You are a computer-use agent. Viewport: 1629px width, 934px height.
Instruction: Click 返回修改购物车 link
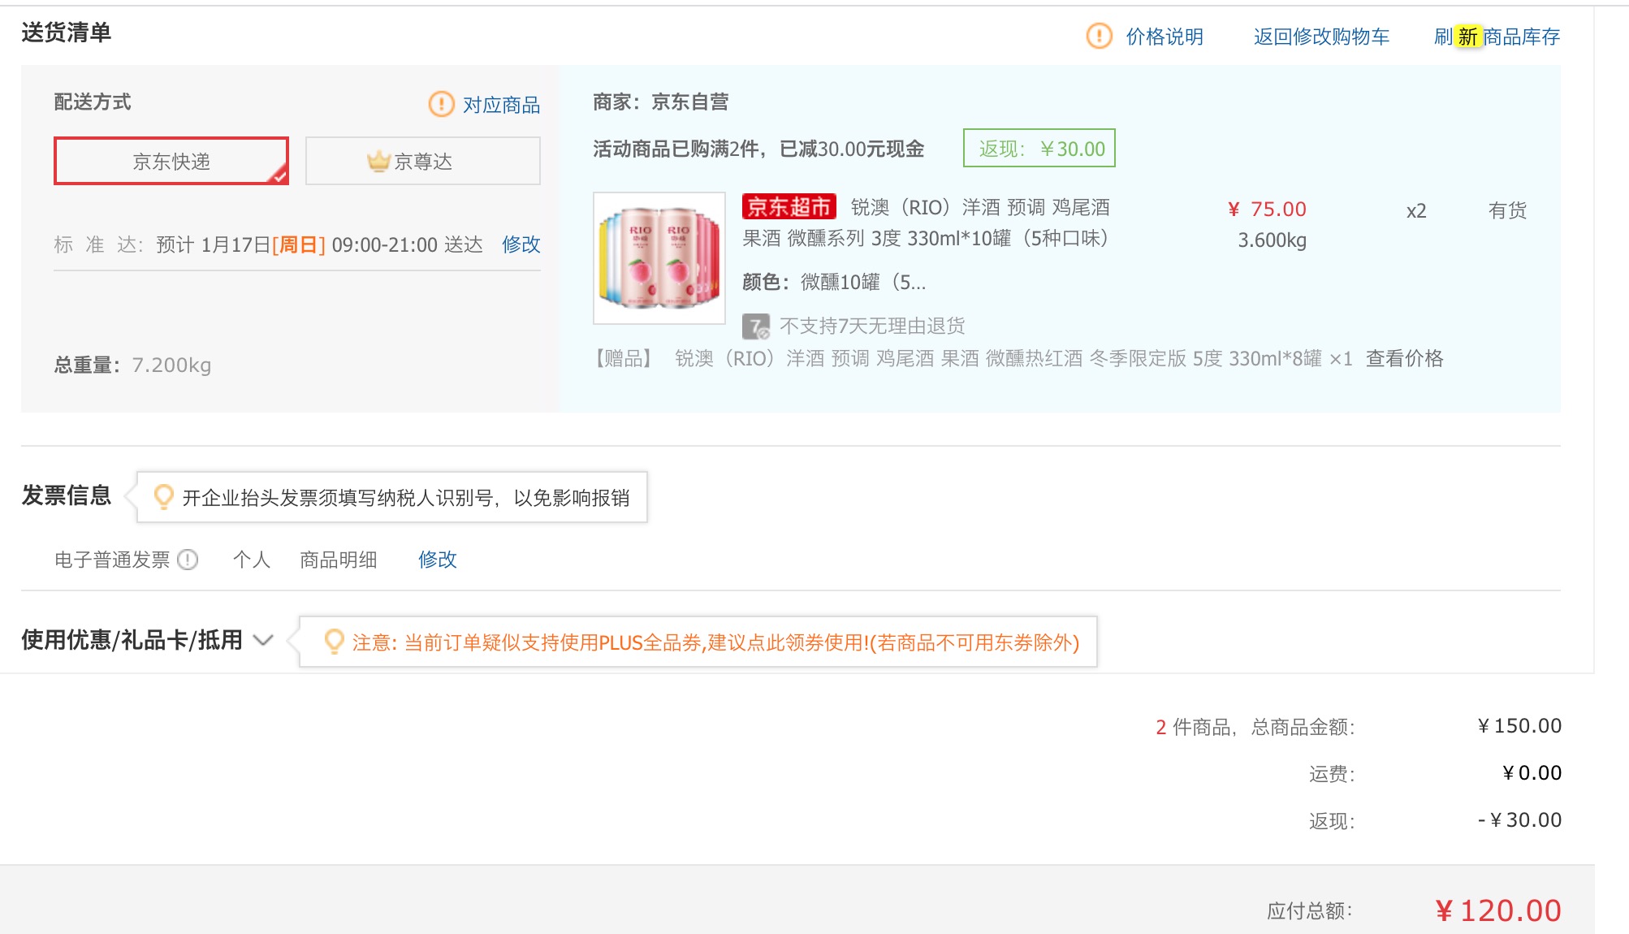[1321, 37]
